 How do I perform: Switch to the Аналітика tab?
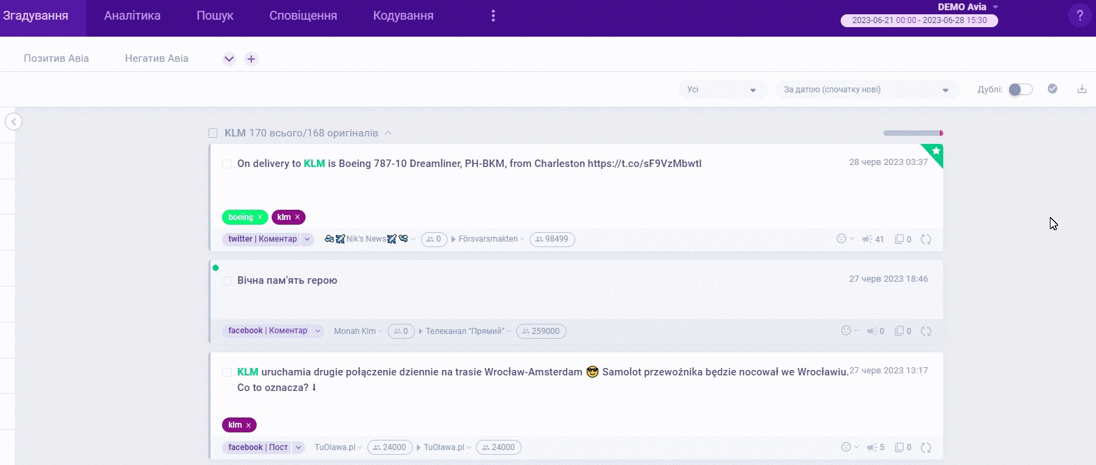point(132,16)
